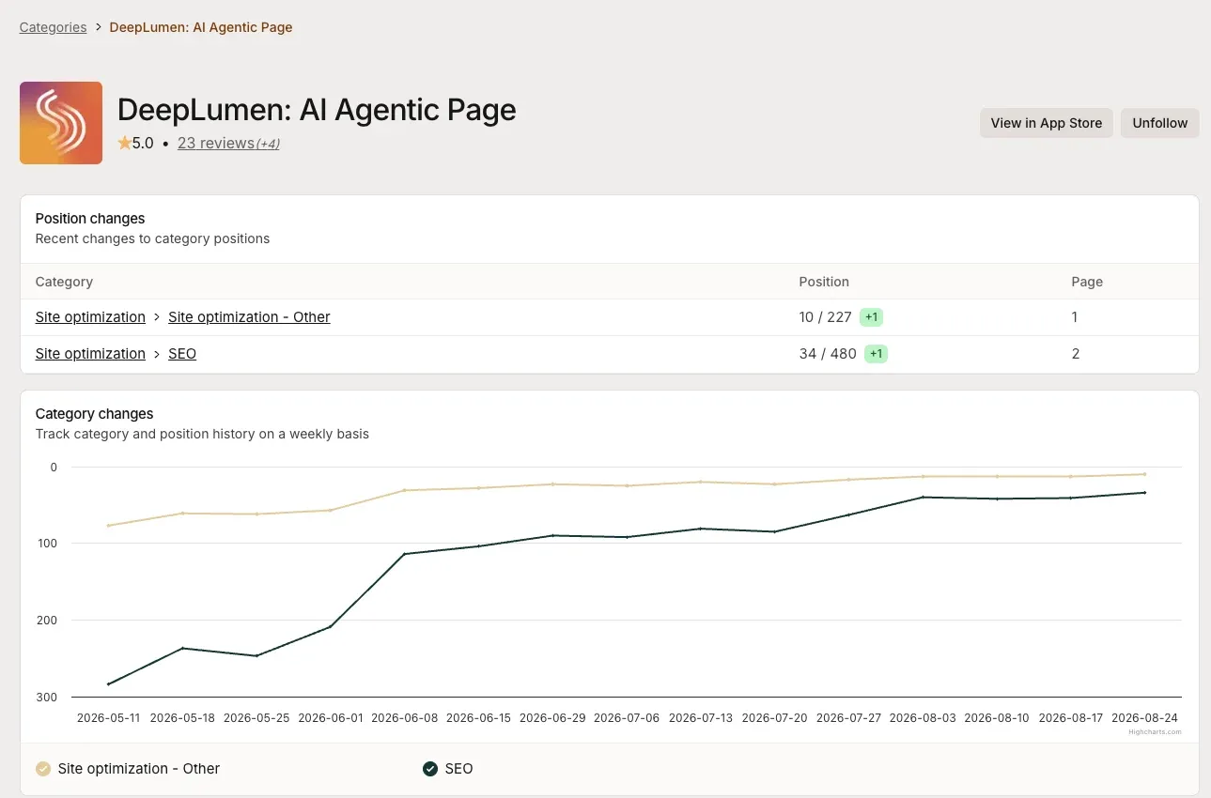Screen dimensions: 1211x798
Task: Click the orange rating star icon
Action: [124, 144]
